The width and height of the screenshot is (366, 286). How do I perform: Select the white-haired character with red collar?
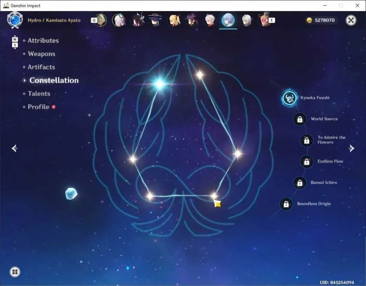pos(210,20)
